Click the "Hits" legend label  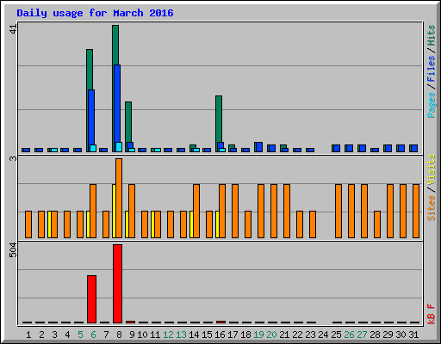point(432,35)
